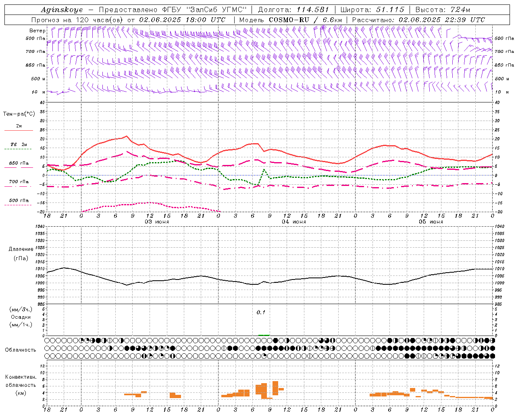Click the 'Осадки' precipitation label
This screenshot has height=413, width=516.
(x=21, y=317)
